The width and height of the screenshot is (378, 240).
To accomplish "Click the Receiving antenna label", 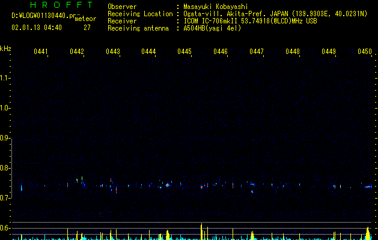I will point(138,28).
